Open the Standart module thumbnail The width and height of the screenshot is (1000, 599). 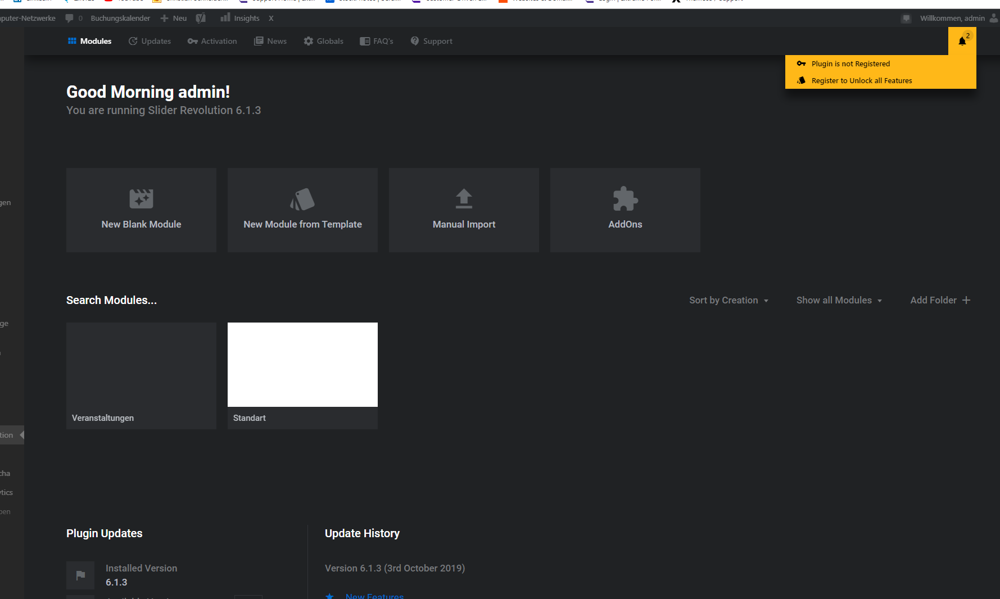click(302, 365)
